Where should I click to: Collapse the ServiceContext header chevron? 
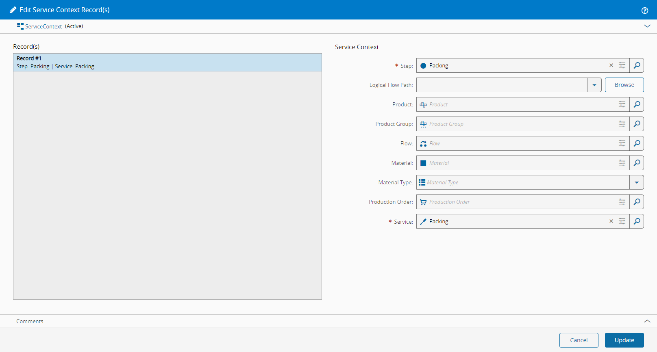click(x=647, y=26)
